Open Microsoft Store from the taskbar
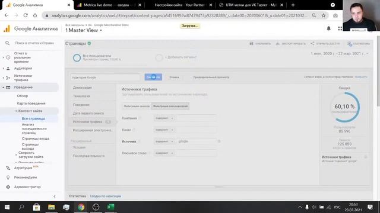This screenshot has width=380, height=213. [x=37, y=207]
